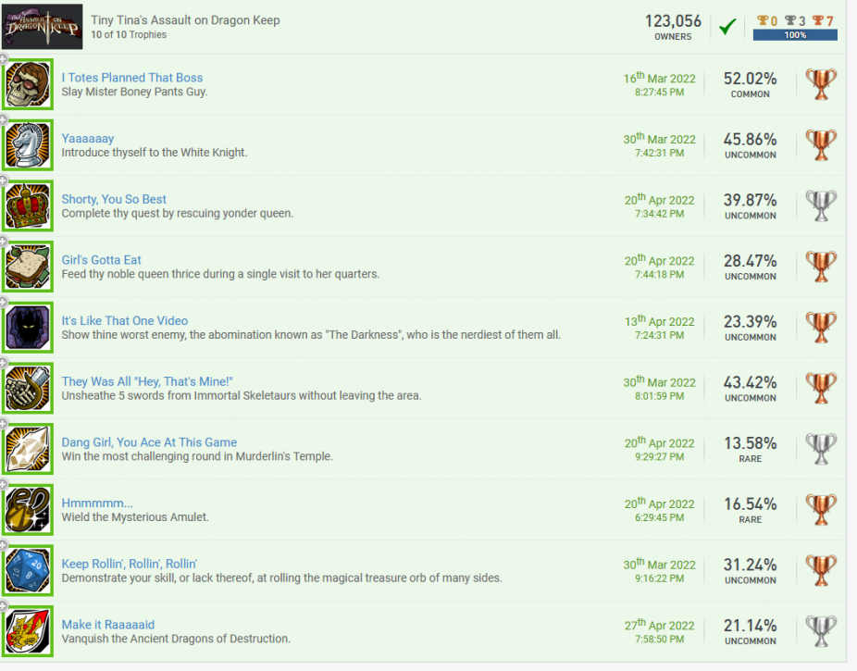This screenshot has width=857, height=671.
Task: Click the 100% blue progress bar
Action: pos(795,35)
